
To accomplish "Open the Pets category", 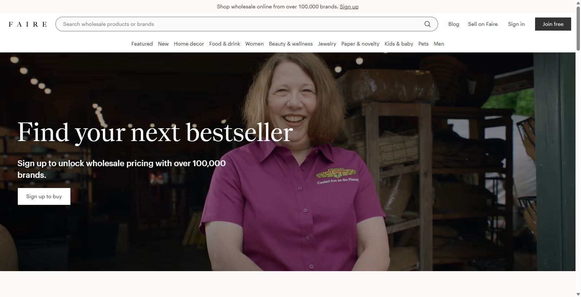I will point(423,44).
